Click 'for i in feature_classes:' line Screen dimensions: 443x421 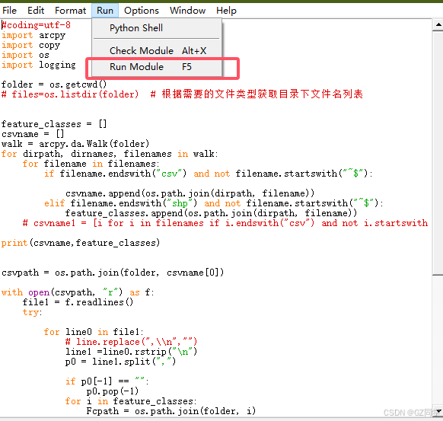pos(131,401)
